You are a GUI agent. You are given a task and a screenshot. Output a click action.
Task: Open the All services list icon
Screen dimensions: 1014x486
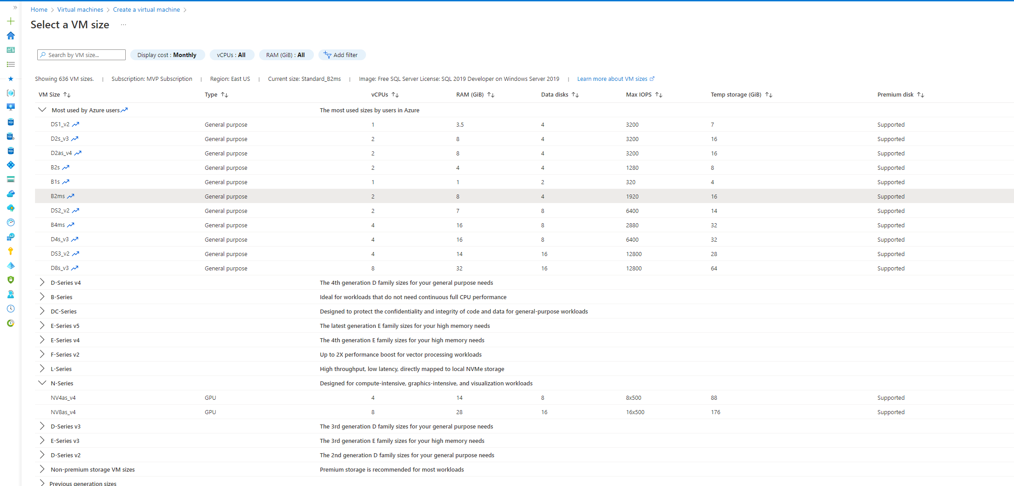[x=11, y=64]
